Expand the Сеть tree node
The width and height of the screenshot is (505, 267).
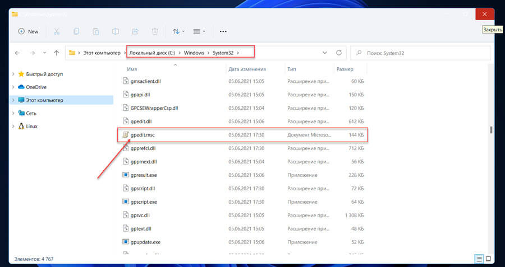13,114
